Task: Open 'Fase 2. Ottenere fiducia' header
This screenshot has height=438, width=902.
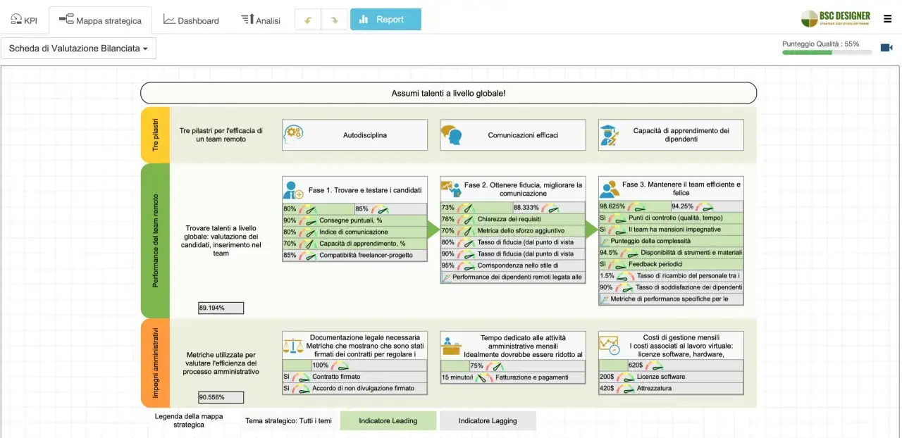Action: click(524, 189)
